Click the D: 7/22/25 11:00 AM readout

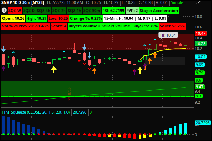pos(65,2)
